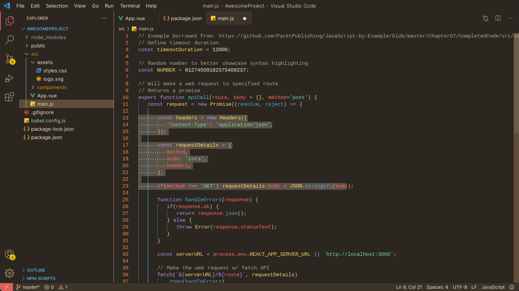Switch to the App.vue editor tab
This screenshot has width=519, height=291.
137,18
